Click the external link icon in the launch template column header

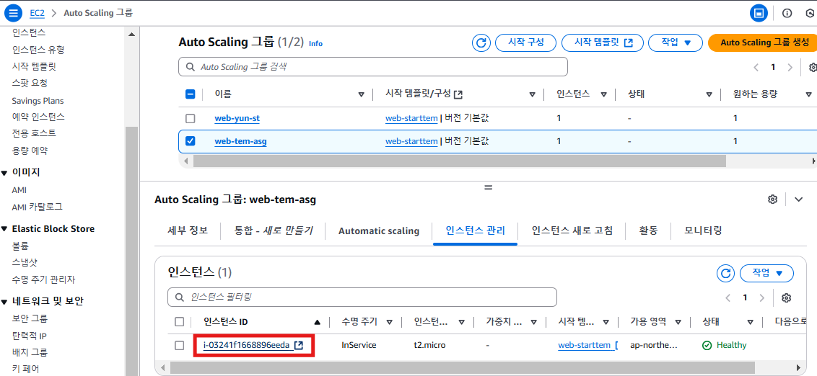pyautogui.click(x=458, y=94)
